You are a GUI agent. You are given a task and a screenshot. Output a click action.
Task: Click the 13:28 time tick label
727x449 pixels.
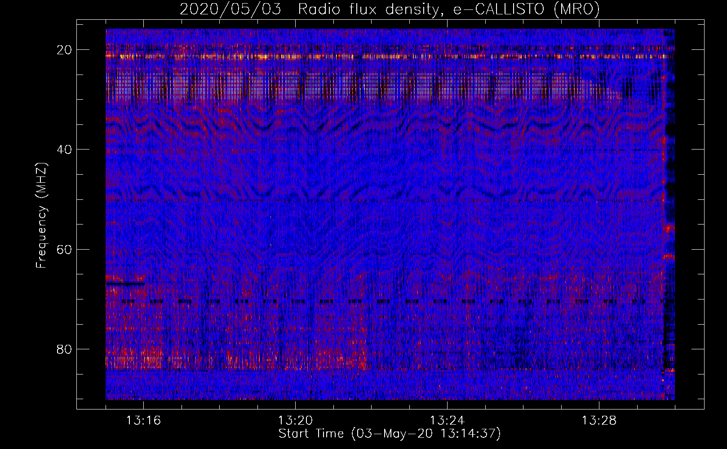(x=599, y=421)
